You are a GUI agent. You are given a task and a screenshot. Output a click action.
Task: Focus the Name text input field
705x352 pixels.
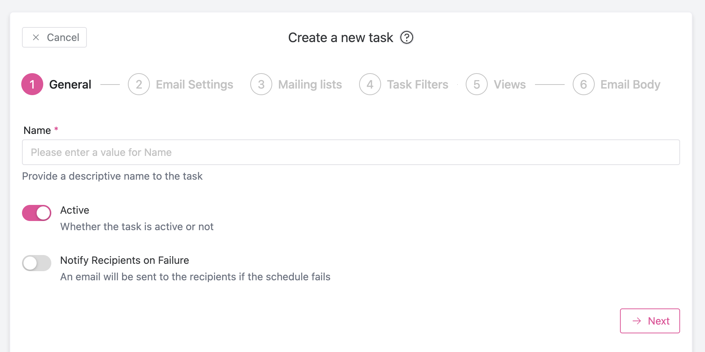tap(351, 152)
